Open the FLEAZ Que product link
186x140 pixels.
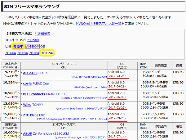(x=41, y=84)
